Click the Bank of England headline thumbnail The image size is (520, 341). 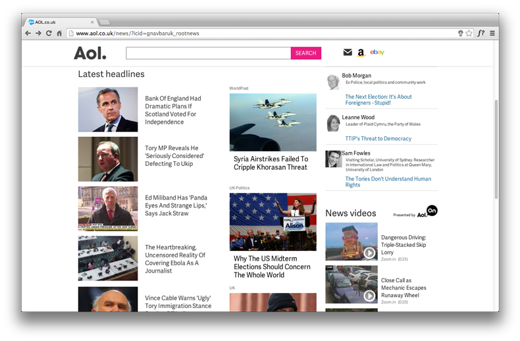point(108,109)
